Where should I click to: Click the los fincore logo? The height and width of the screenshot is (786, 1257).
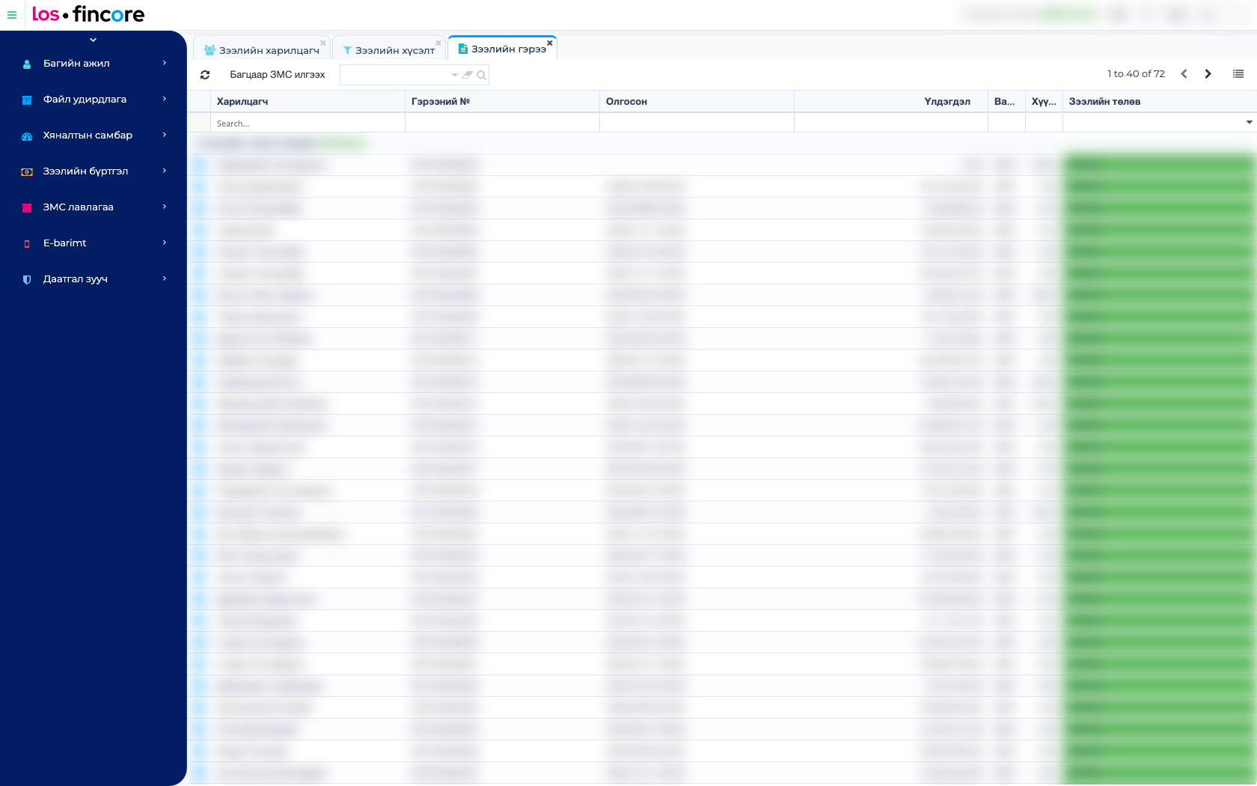pyautogui.click(x=88, y=14)
